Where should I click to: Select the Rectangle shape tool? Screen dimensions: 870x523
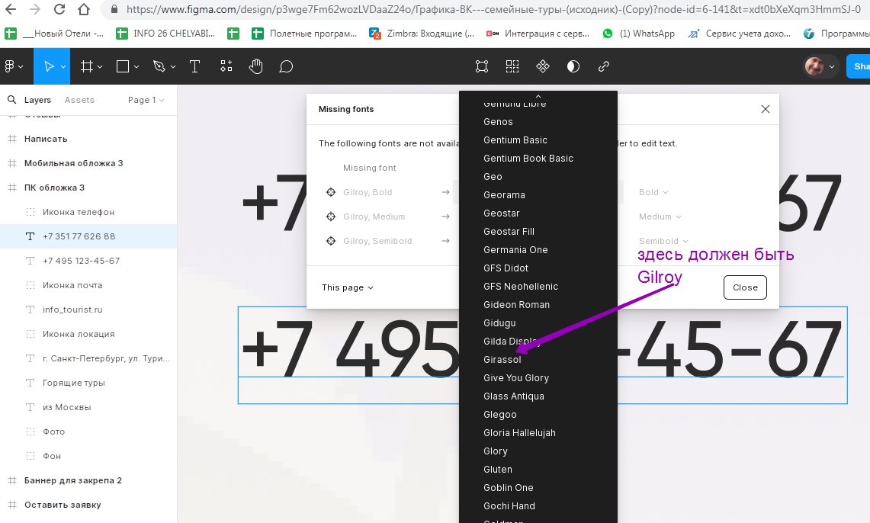coord(122,67)
